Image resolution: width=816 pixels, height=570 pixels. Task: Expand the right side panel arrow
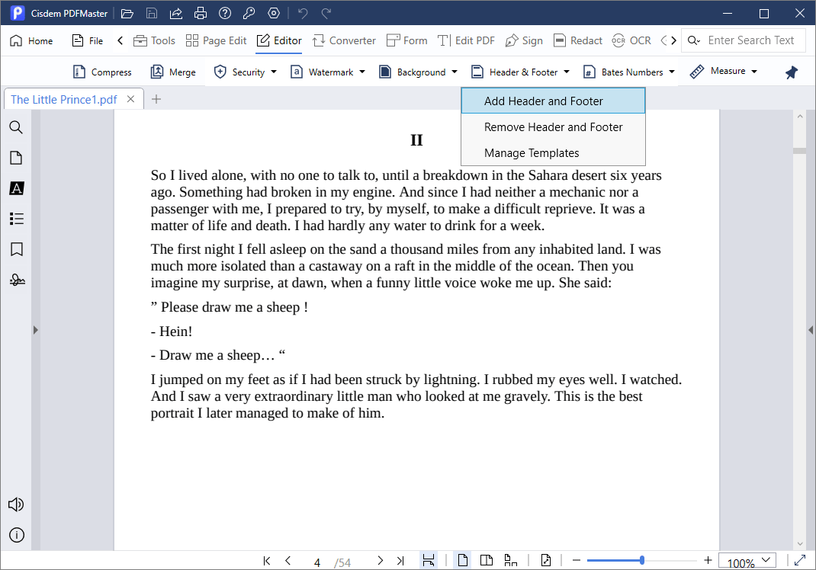(811, 330)
